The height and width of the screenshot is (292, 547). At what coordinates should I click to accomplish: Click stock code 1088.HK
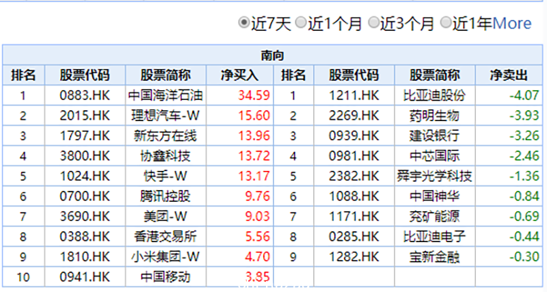pos(353,196)
